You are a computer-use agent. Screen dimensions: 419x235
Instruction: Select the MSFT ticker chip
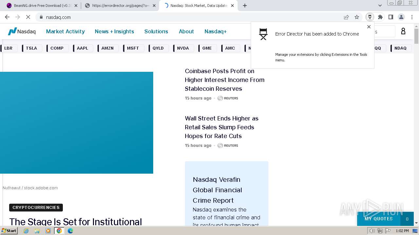(x=133, y=48)
